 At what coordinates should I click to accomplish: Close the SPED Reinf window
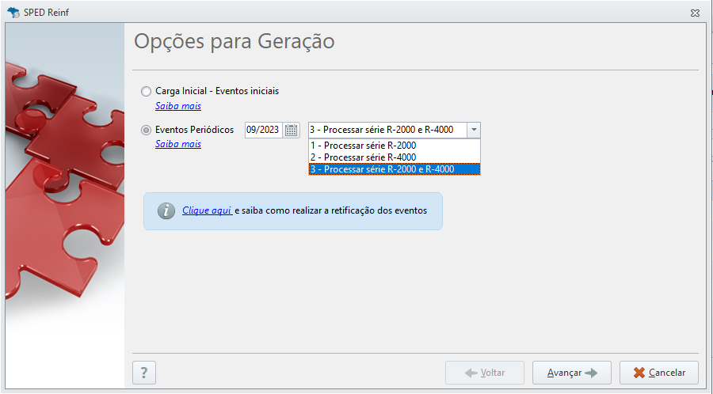click(695, 13)
